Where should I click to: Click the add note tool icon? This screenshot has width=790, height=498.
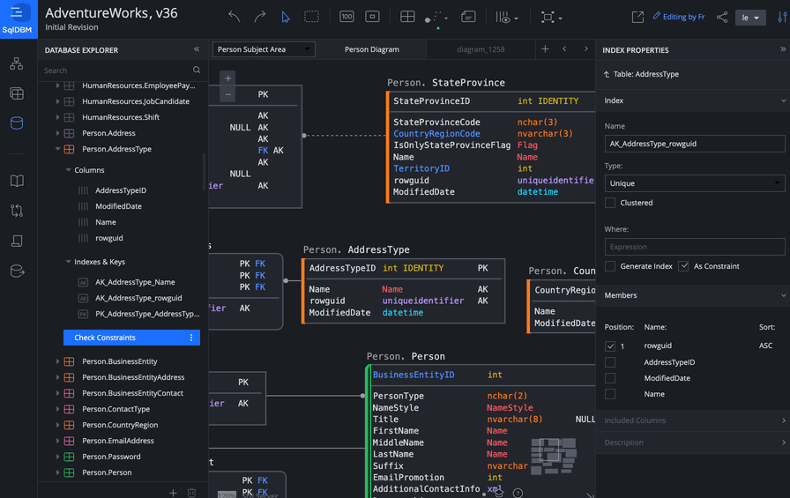(468, 17)
